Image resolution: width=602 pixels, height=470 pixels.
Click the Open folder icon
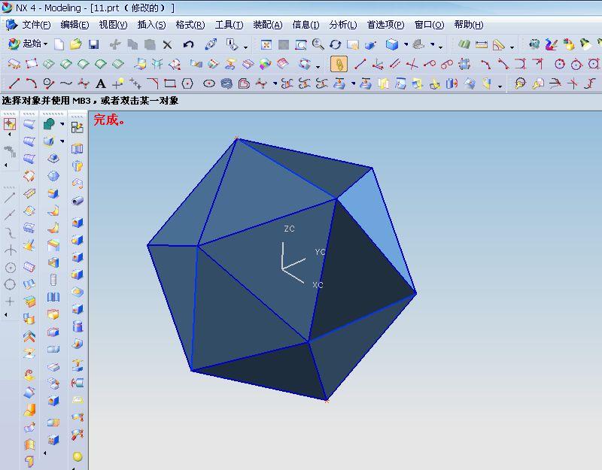[x=76, y=44]
